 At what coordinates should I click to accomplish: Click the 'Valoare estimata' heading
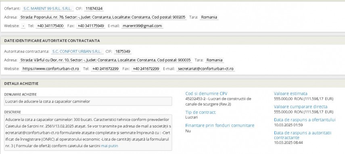(x=291, y=94)
